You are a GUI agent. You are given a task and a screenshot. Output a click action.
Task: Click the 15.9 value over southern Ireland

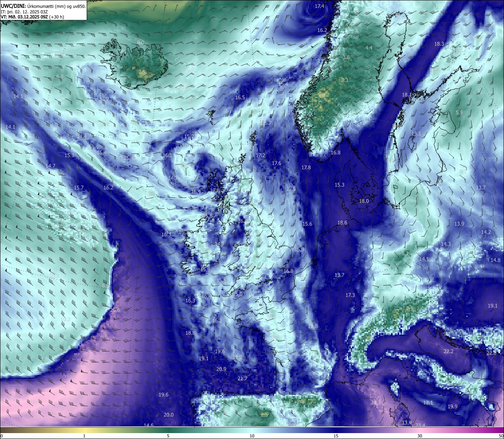click(x=205, y=270)
